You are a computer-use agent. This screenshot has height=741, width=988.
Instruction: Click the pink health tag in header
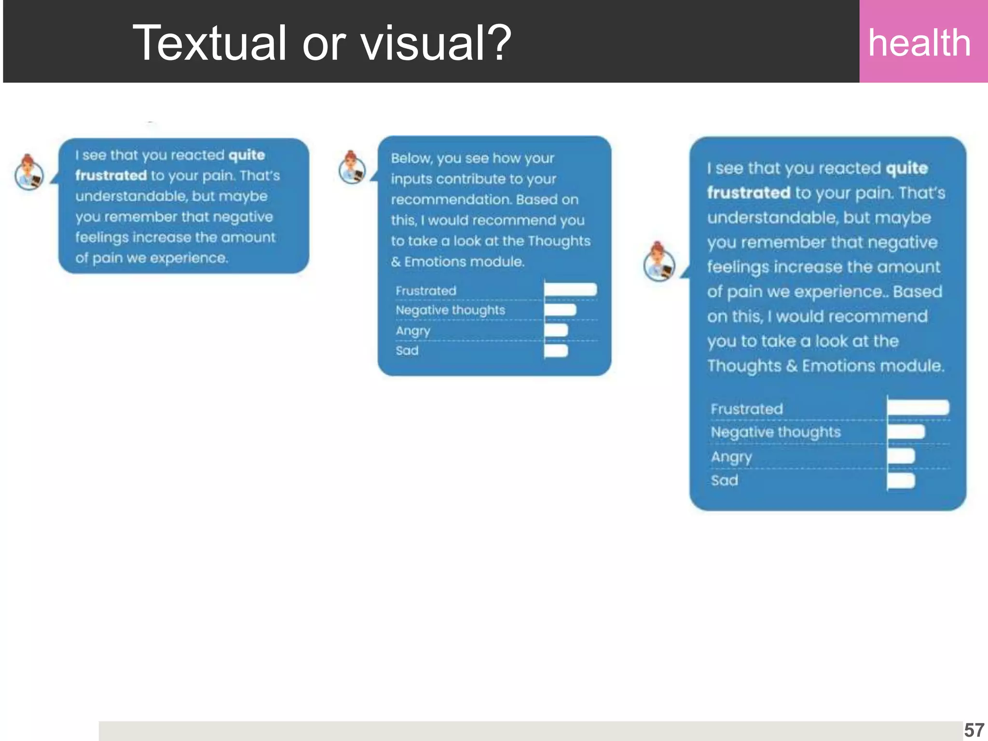point(923,41)
